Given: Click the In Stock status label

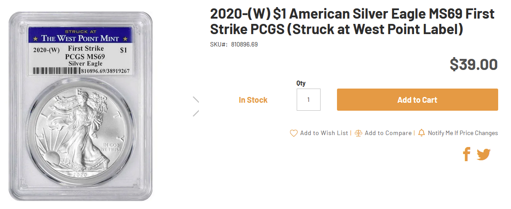Looking at the screenshot, I should 253,100.
